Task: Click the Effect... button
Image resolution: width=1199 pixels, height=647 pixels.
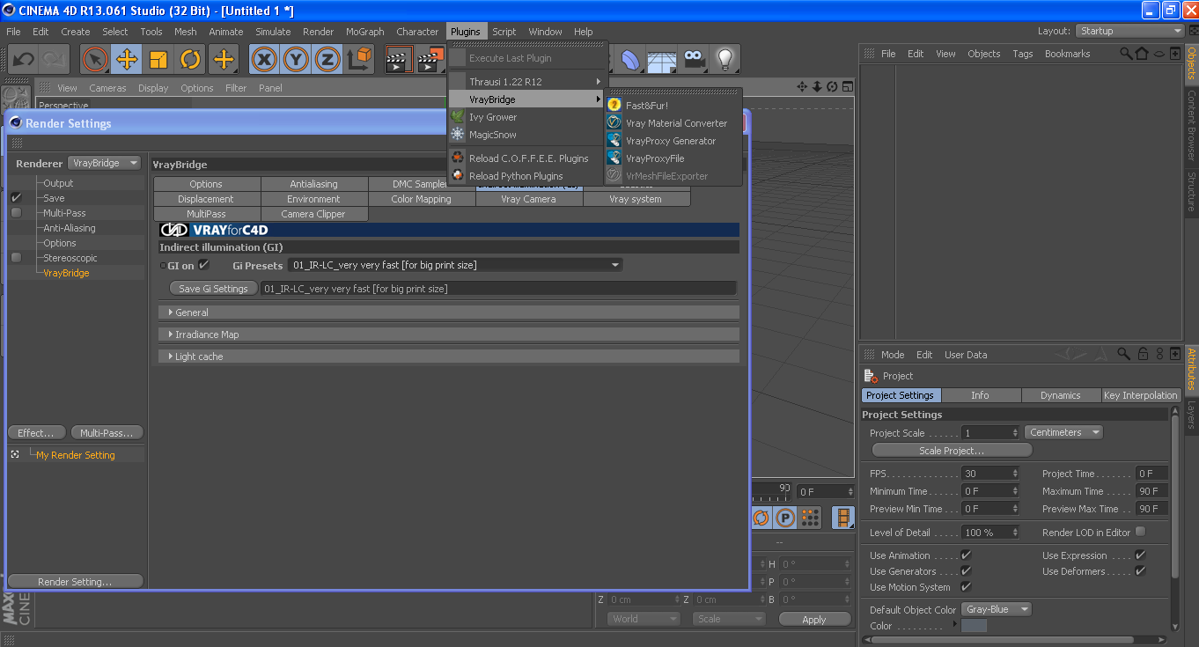Action: pos(37,433)
